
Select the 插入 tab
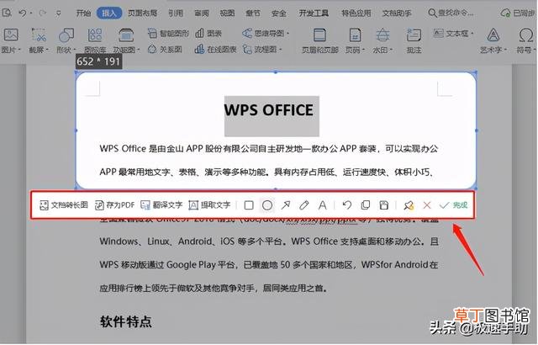tap(109, 13)
